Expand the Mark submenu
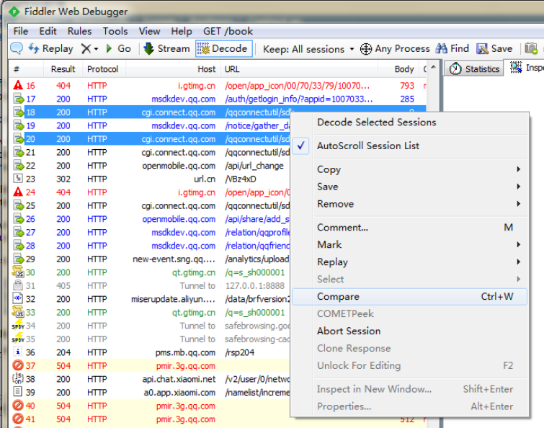The width and height of the screenshot is (544, 428). coord(409,245)
